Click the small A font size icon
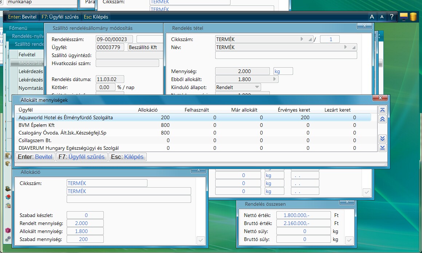This screenshot has width=422, height=253. 382,17
